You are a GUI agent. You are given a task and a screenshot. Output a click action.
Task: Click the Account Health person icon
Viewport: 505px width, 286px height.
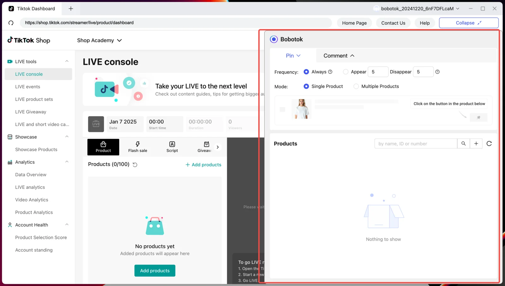click(x=10, y=225)
